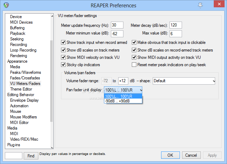Click the volume fader minimum -72 field
The height and width of the screenshot is (164, 227).
tap(106, 81)
